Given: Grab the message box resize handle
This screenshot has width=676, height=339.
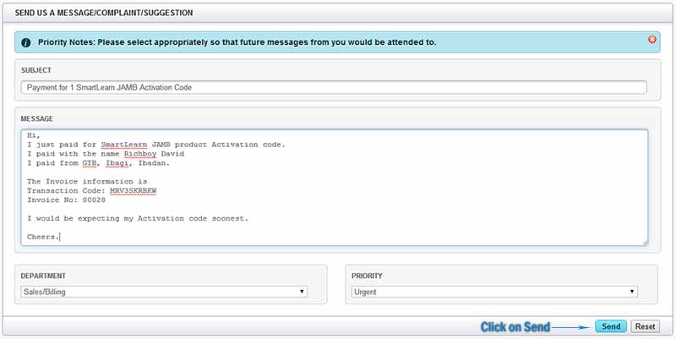Looking at the screenshot, I should coord(645,243).
